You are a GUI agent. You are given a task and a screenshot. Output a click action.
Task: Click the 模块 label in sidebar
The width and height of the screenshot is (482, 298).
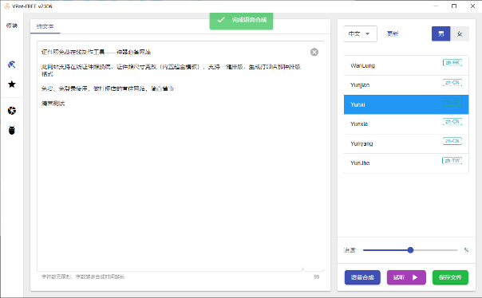pyautogui.click(x=12, y=25)
